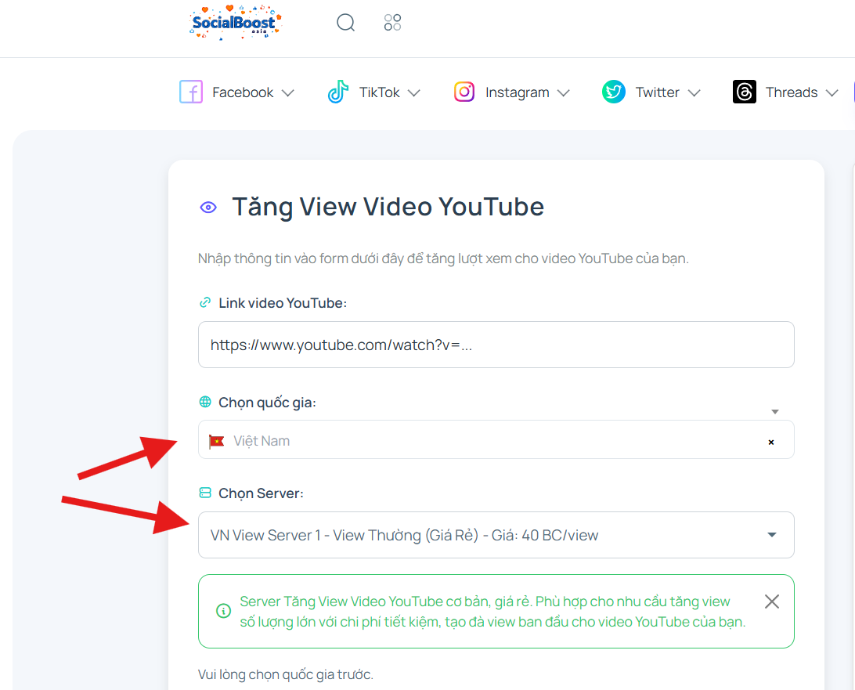The image size is (855, 690).
Task: Open the four-circle apps grid icon
Action: 392,23
